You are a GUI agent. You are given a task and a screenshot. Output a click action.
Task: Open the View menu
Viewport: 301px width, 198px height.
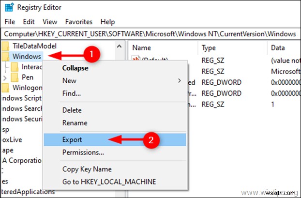pos(50,22)
